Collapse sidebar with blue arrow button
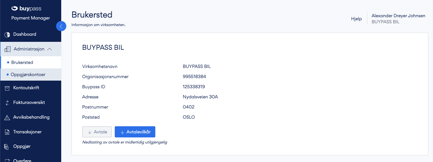 tap(61, 26)
